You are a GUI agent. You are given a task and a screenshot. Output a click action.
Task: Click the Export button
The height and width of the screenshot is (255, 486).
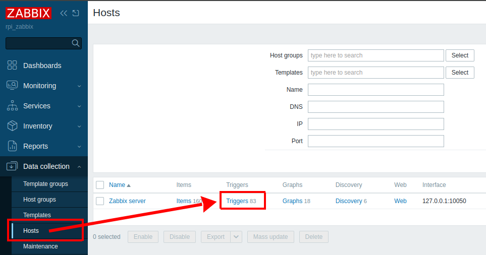[215, 237]
